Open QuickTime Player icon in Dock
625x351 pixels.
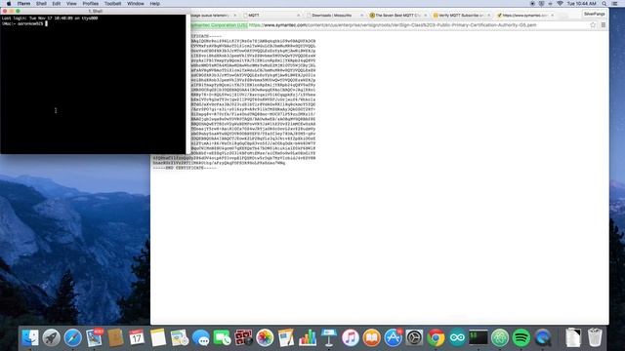[543, 338]
